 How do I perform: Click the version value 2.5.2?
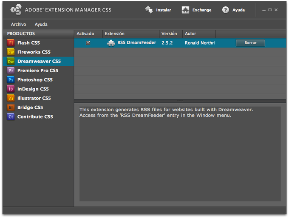point(167,43)
